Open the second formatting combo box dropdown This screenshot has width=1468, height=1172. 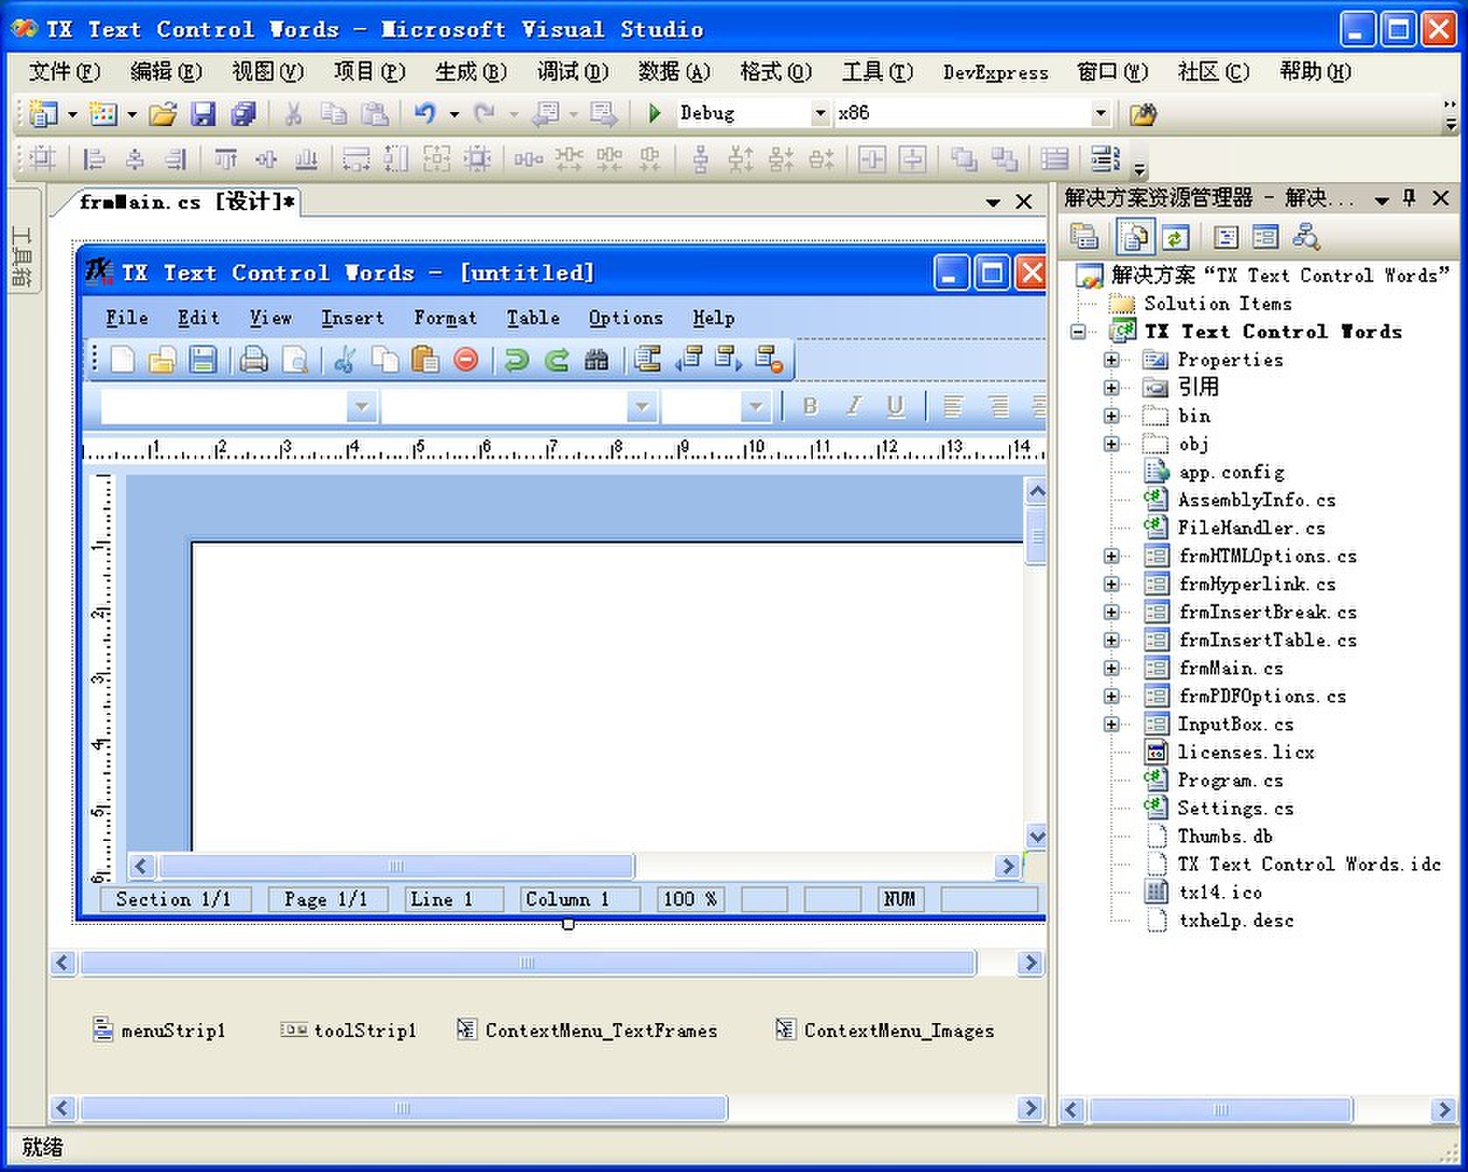click(x=642, y=406)
